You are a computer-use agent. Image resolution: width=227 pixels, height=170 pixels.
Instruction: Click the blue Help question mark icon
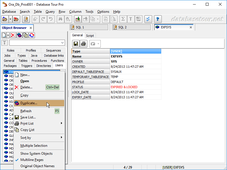tap(157, 19)
